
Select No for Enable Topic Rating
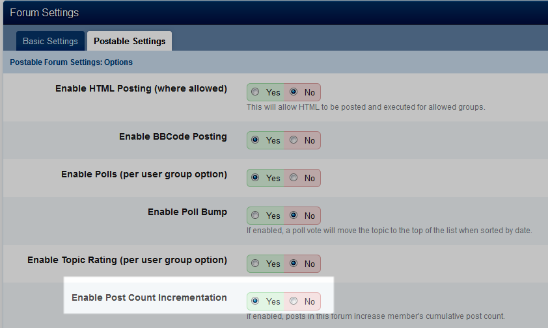[294, 264]
